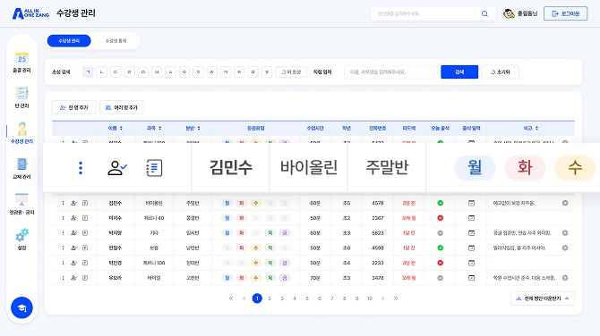Open the 수강생 관리 student icon in sidebar

(21, 129)
